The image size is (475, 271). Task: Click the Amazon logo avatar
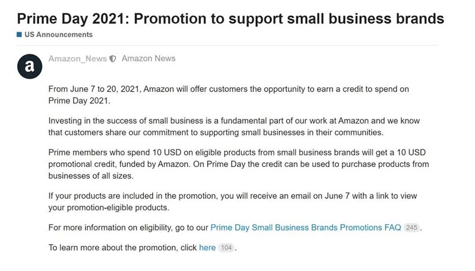click(x=29, y=67)
